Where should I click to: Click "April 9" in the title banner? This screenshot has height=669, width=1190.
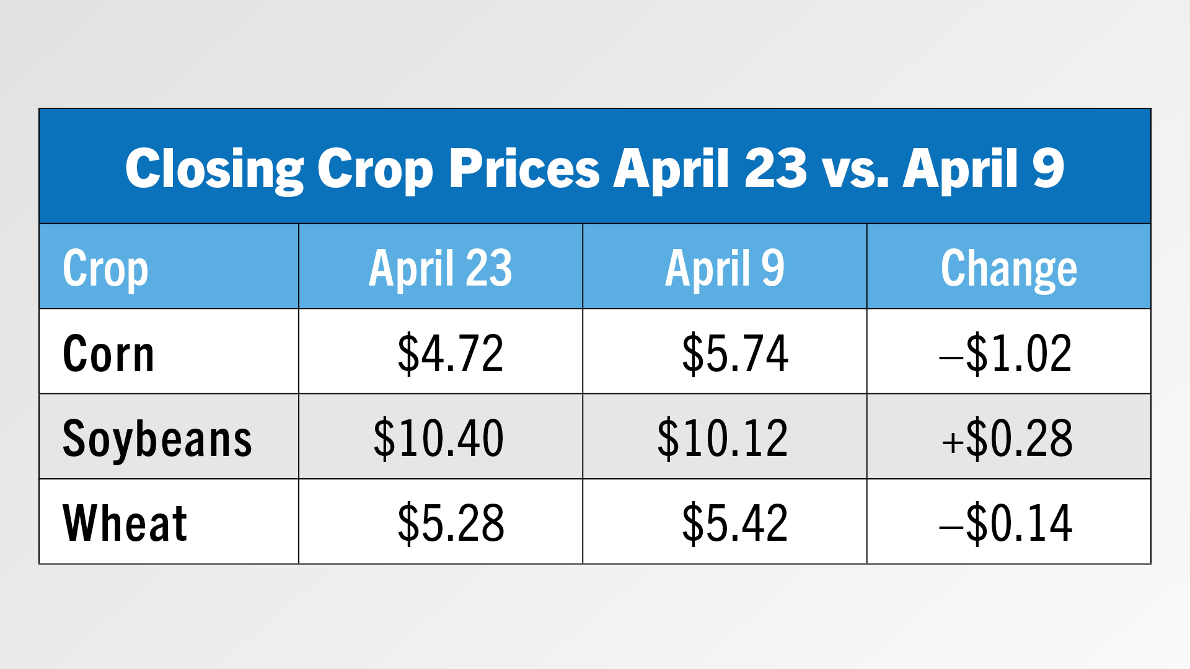(x=983, y=168)
